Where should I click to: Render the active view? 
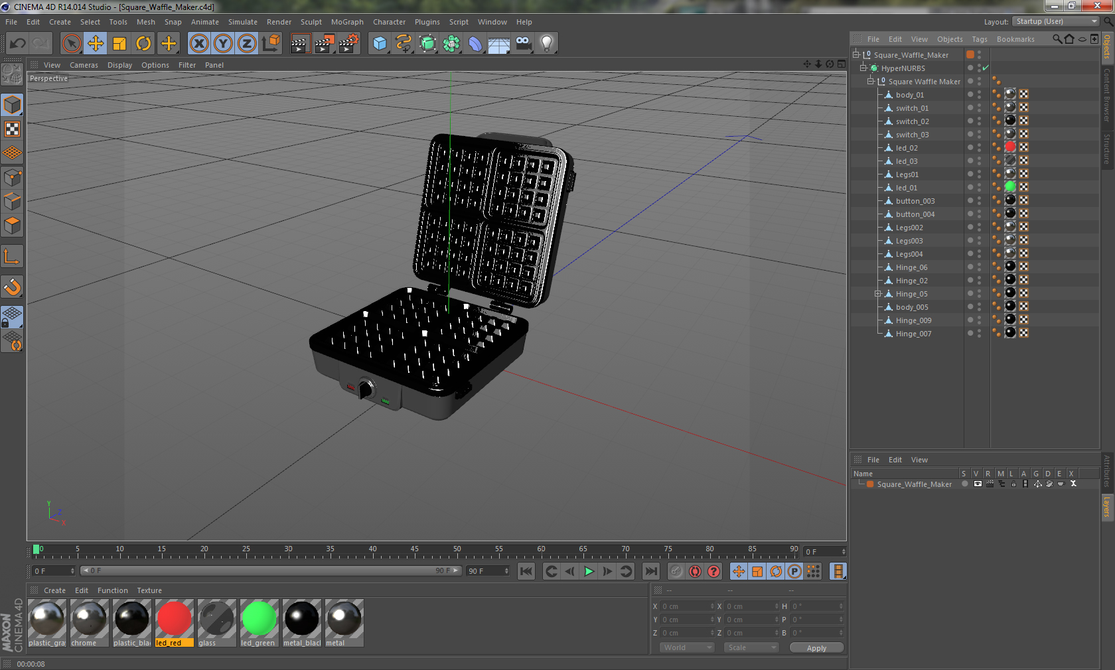coord(300,44)
